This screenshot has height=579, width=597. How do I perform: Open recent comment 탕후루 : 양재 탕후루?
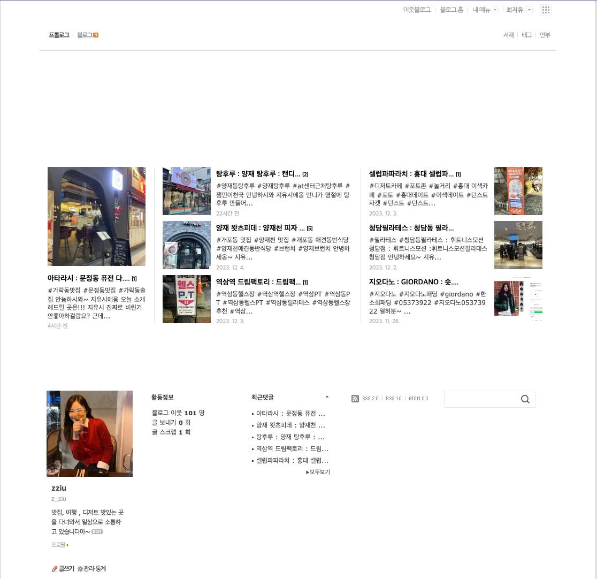click(290, 437)
